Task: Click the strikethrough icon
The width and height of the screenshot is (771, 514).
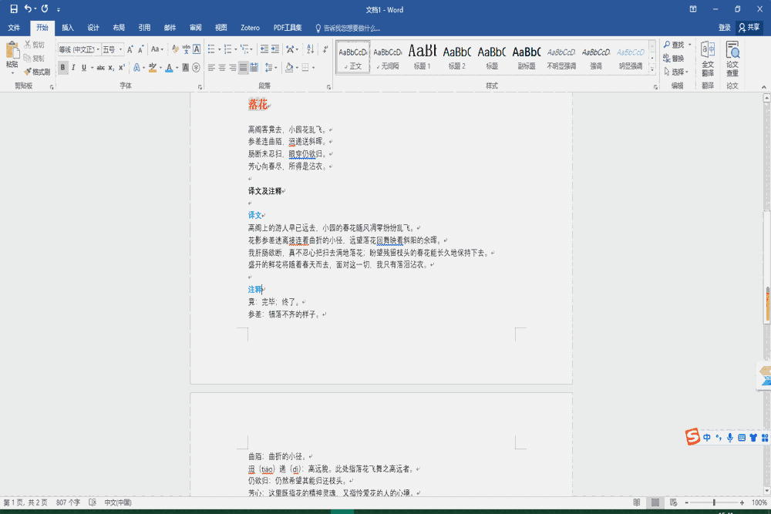Action: (100, 68)
